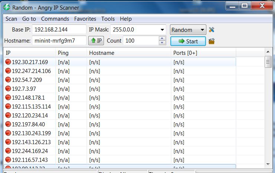Click the red status dot for 192.120.234.14

tap(8, 115)
